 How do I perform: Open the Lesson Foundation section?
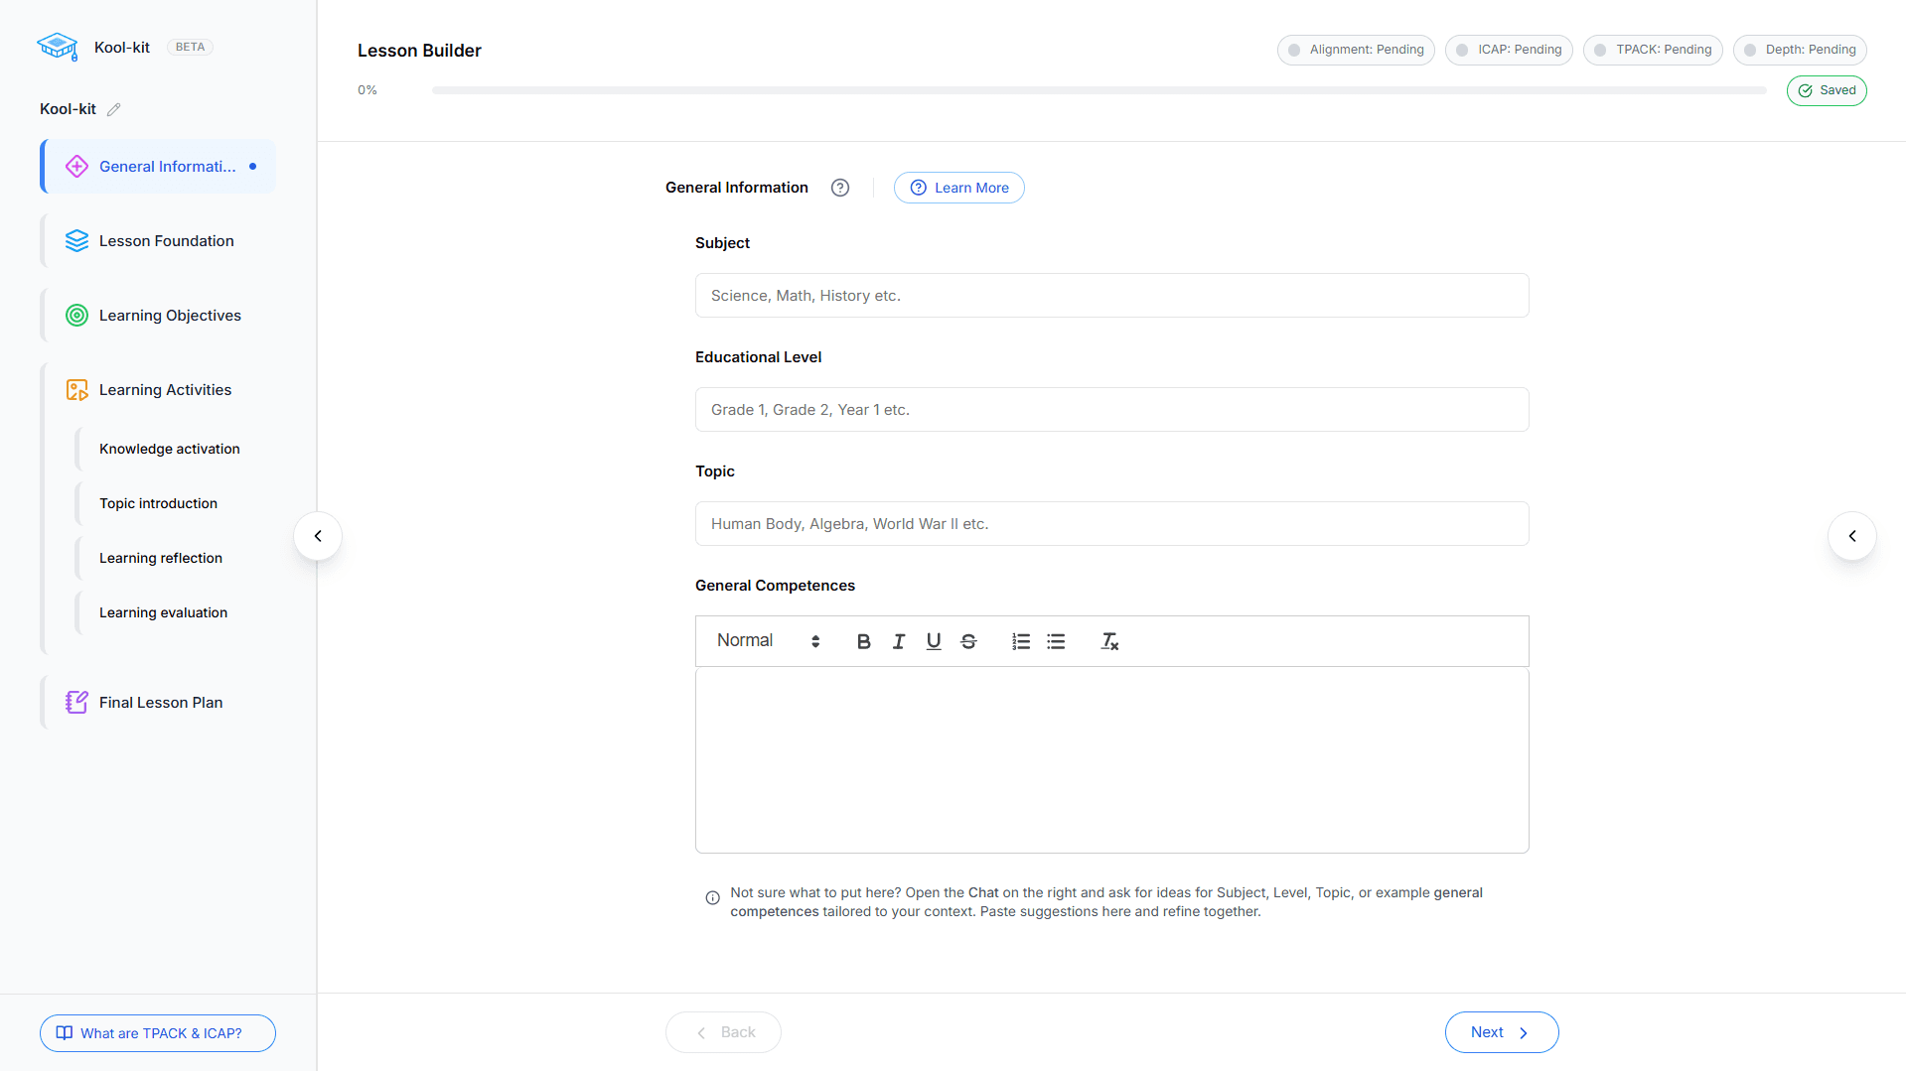coord(166,241)
